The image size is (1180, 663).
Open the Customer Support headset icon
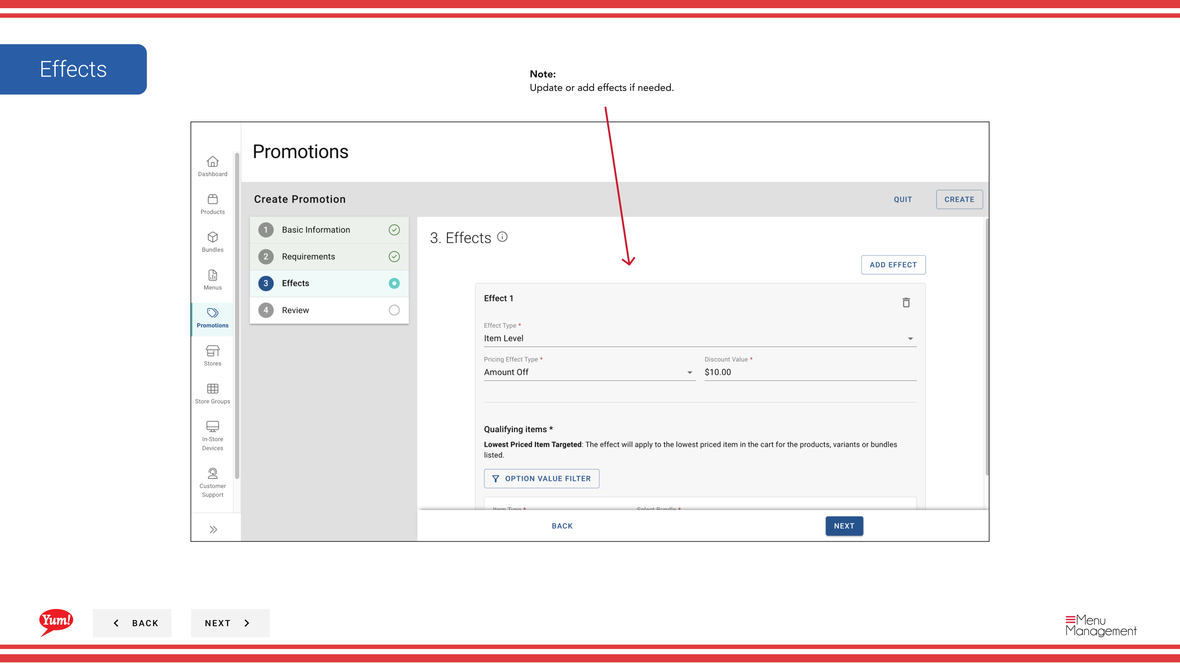coord(213,473)
